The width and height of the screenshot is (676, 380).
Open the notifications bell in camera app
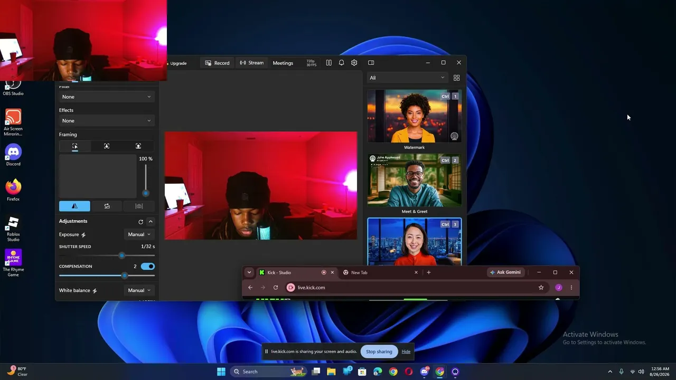pos(341,63)
